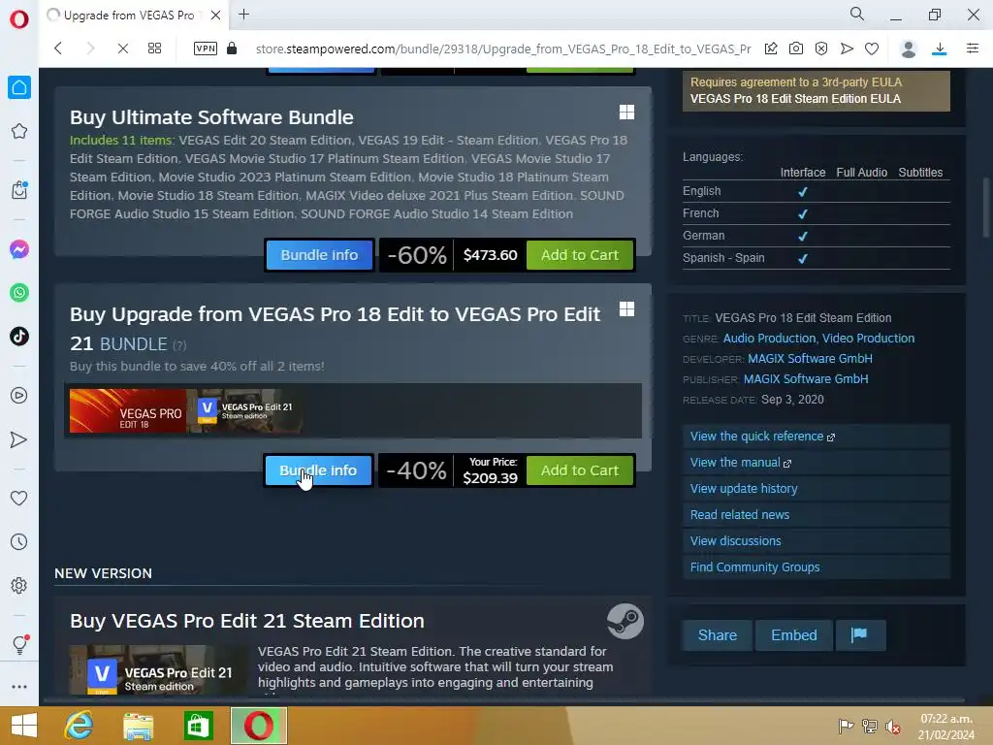The width and height of the screenshot is (993, 745).
Task: Select the Upgrade from VEGAS Pro tab
Action: coord(129,16)
